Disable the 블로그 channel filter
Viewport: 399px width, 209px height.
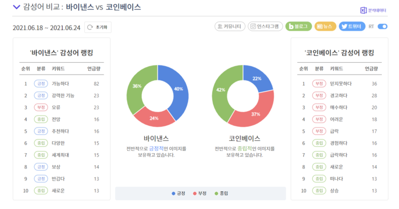click(299, 26)
